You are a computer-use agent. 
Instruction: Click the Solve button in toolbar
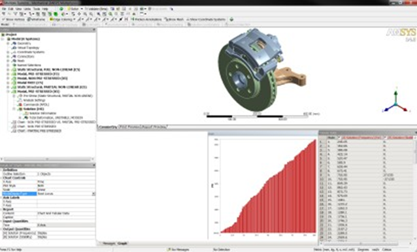point(73,8)
